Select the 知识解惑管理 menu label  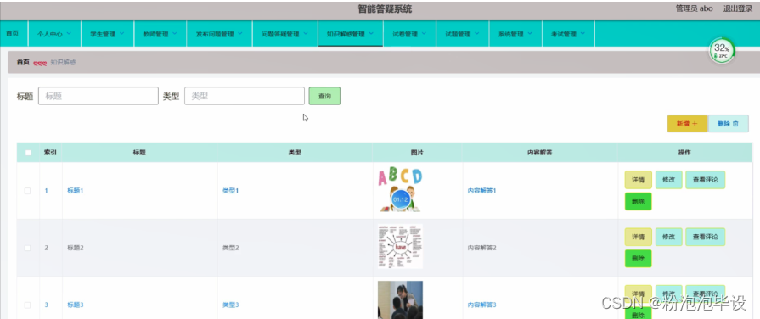coord(346,35)
